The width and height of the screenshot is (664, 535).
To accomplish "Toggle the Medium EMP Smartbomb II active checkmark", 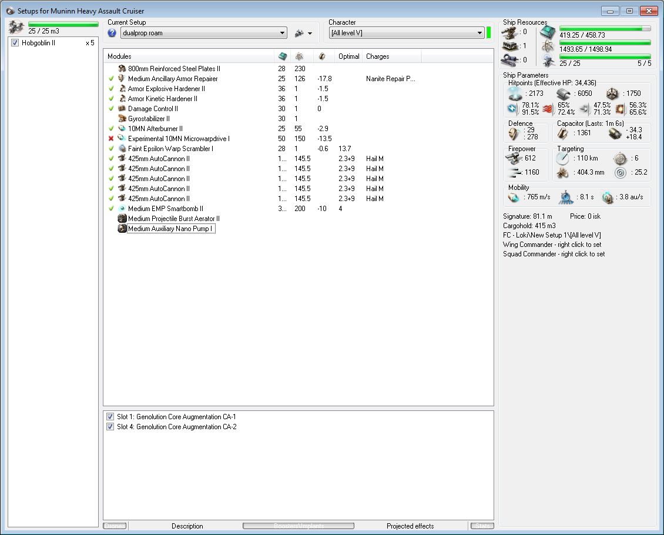I will point(112,208).
